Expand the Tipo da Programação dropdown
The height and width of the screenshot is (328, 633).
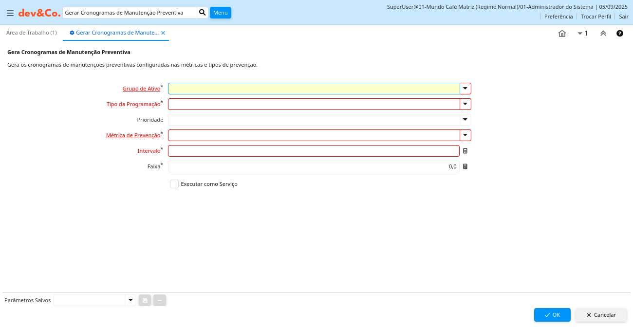point(465,104)
